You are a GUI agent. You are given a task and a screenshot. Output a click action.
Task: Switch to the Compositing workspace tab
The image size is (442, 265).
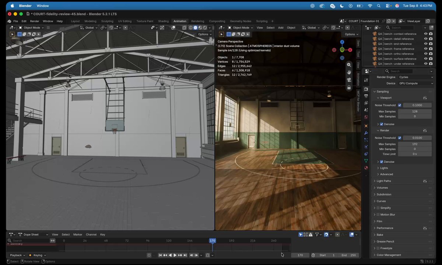point(217,21)
